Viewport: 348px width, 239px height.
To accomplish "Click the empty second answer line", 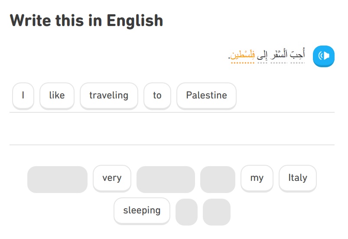I will (x=172, y=129).
